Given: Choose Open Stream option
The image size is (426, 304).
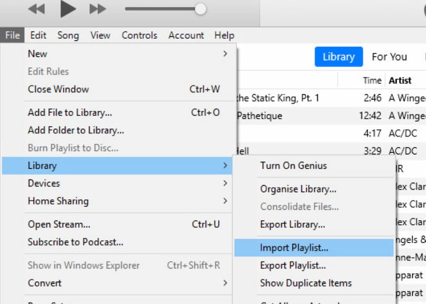Looking at the screenshot, I should click(x=117, y=224).
